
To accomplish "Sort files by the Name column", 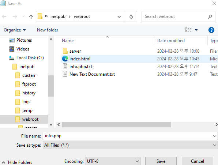I will pos(68,41).
